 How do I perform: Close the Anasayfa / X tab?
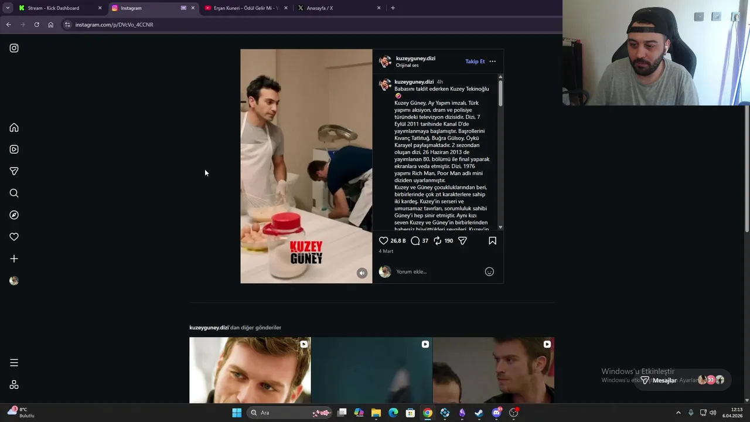click(379, 8)
